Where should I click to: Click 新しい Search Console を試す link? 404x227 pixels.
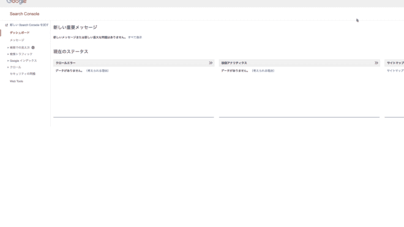[29, 25]
